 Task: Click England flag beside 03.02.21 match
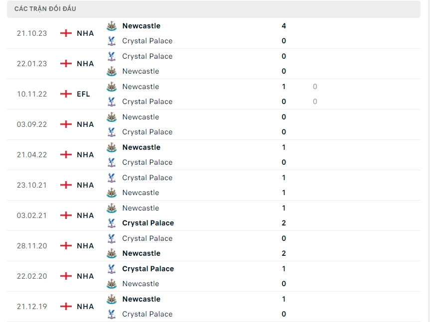point(66,215)
